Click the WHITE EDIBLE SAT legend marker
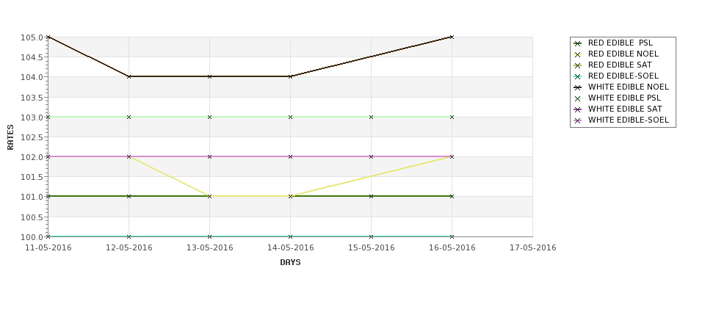Screen dimensions: 716x315 pyautogui.click(x=577, y=109)
